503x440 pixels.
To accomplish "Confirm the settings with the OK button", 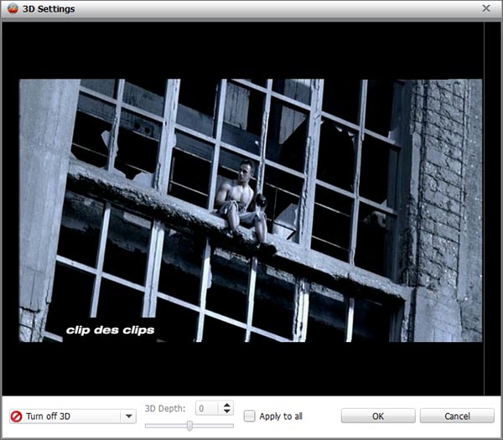I will [378, 416].
